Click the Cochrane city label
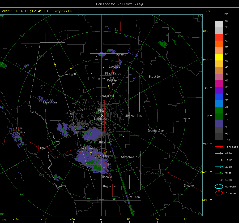Viewport: 239px width, 223px height. click(x=87, y=148)
